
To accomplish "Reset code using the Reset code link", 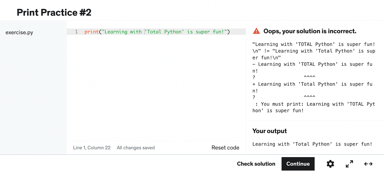I will pos(225,148).
